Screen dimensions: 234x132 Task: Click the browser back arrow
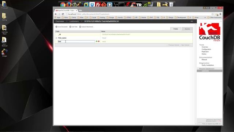coord(56,14)
